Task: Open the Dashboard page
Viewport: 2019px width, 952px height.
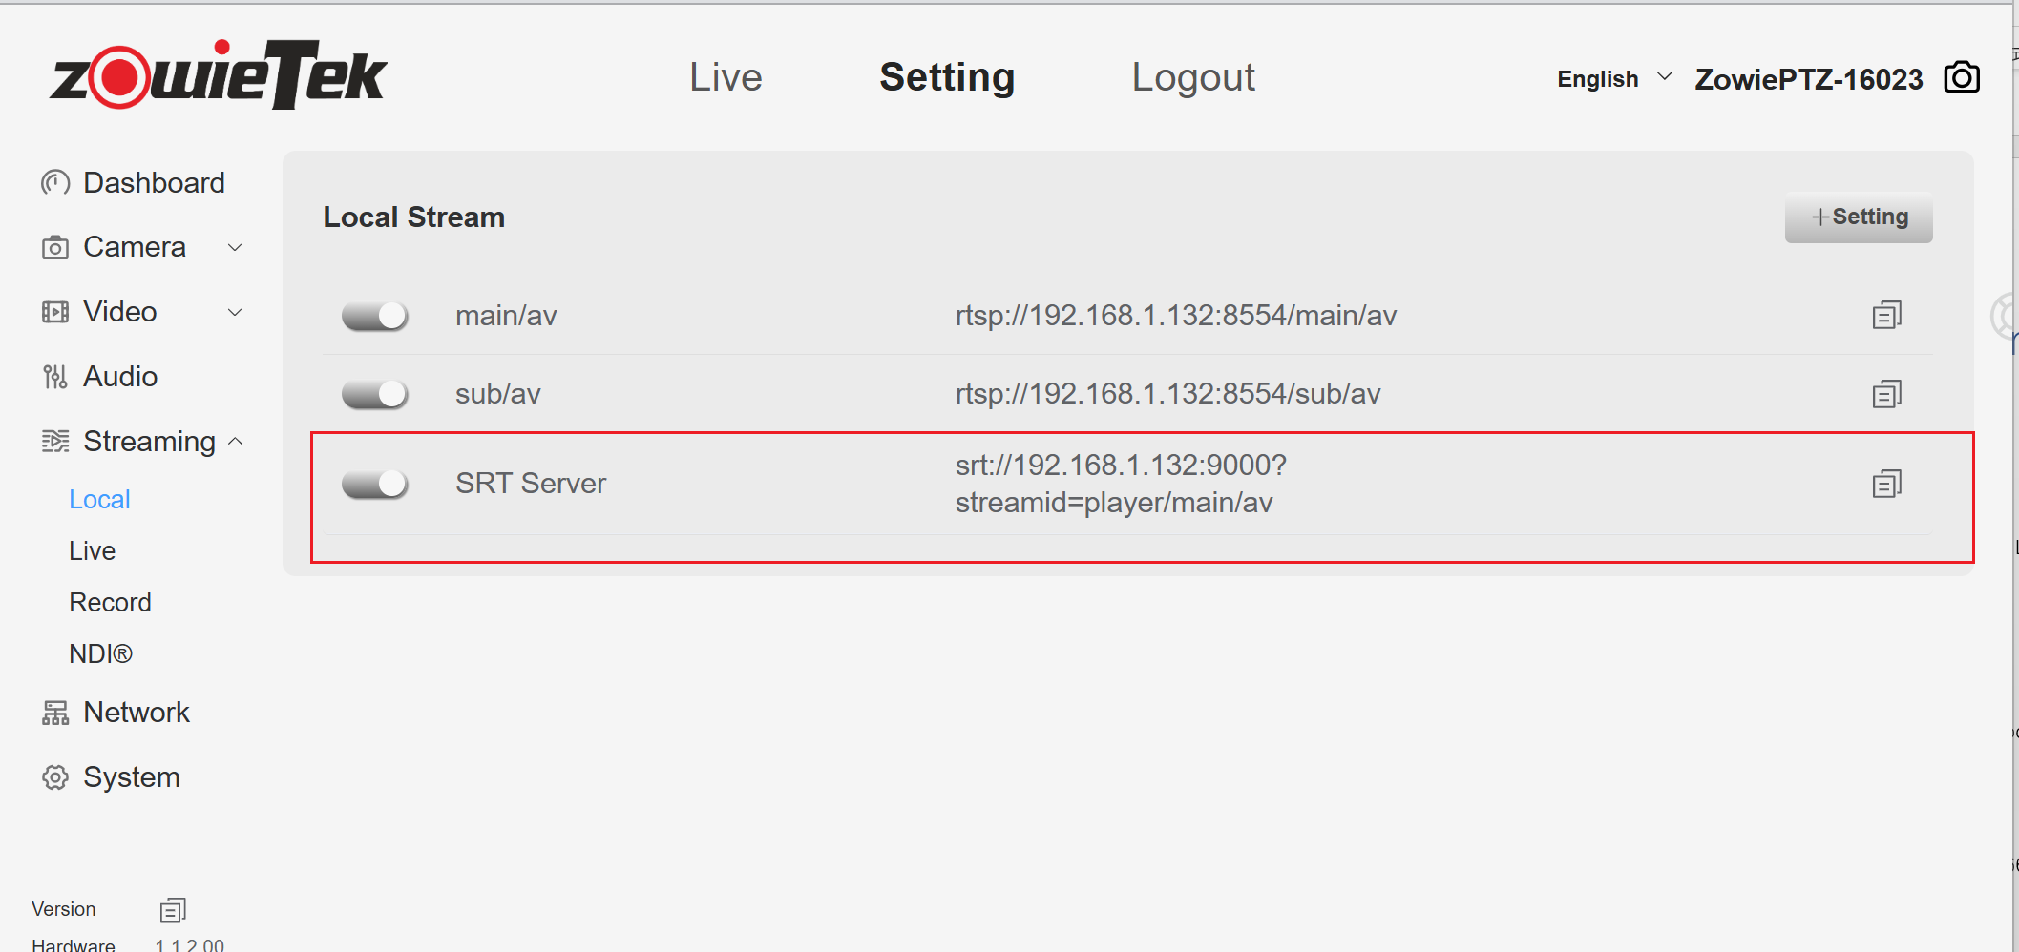Action: tap(153, 183)
